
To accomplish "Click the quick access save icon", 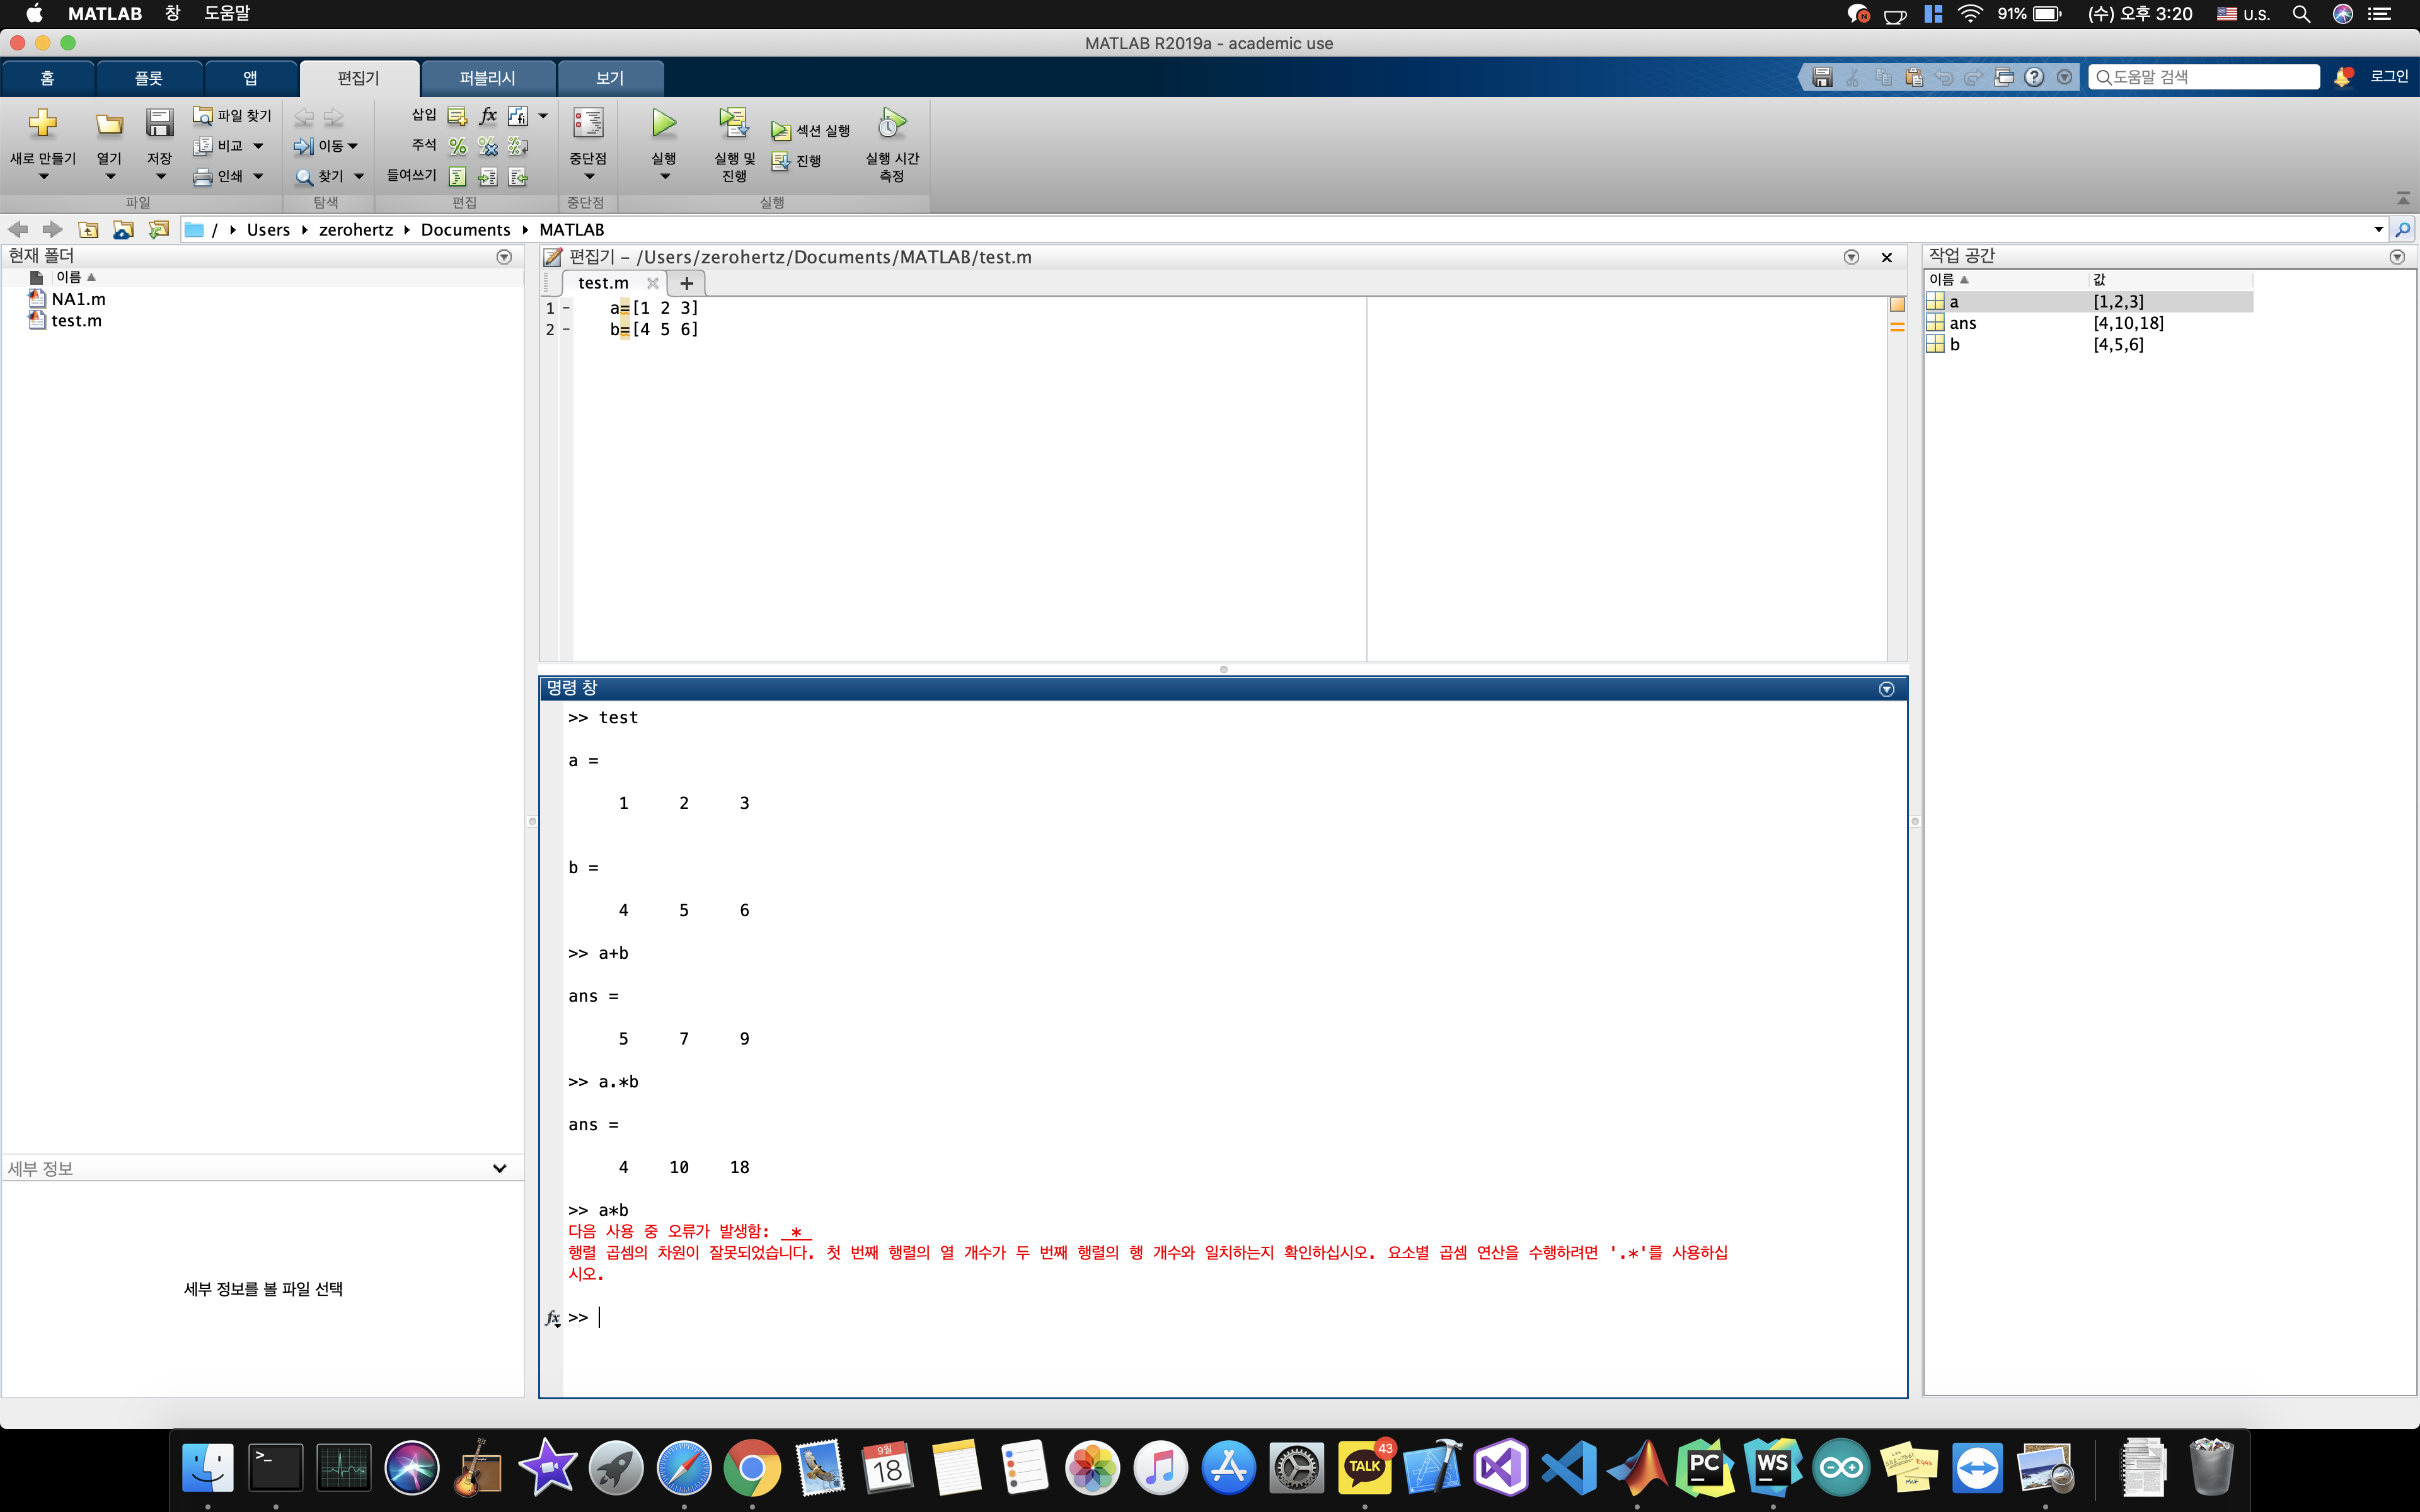I will pyautogui.click(x=1822, y=77).
